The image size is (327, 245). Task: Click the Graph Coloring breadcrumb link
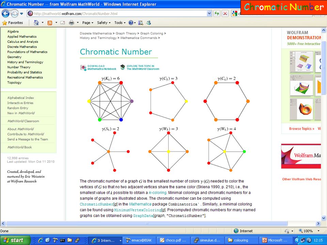point(152,33)
